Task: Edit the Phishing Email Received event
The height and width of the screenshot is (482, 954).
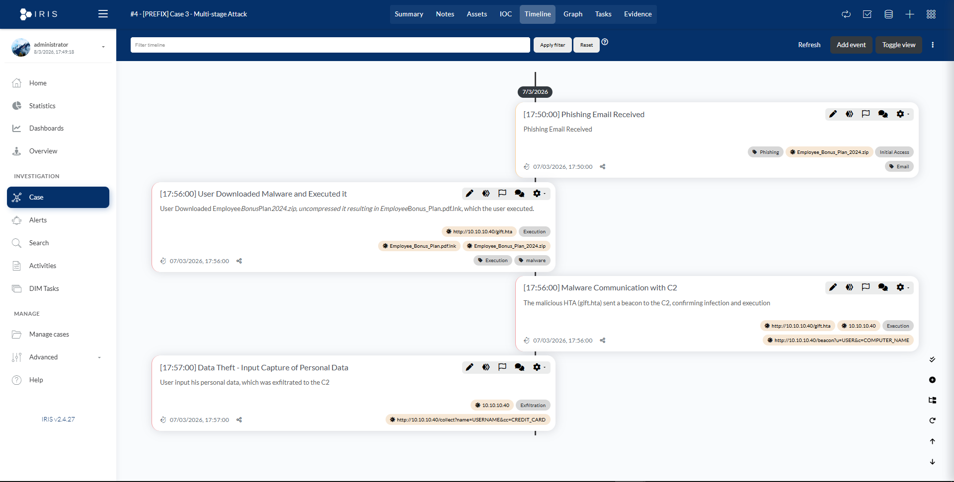Action: click(x=833, y=114)
